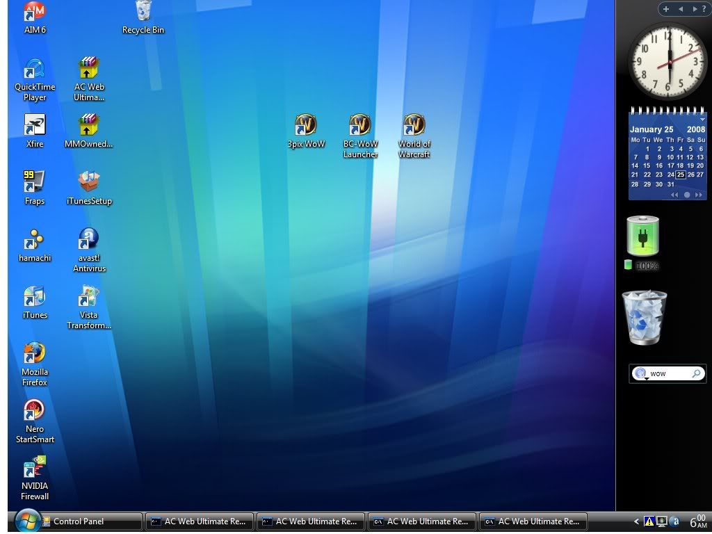Select the Vista Transform... shortcut
This screenshot has width=712, height=534.
(89, 308)
